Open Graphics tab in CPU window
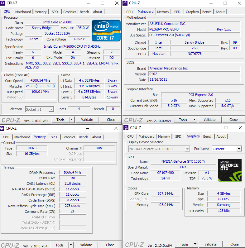Viewport: 245px width, 248px height. [70, 12]
